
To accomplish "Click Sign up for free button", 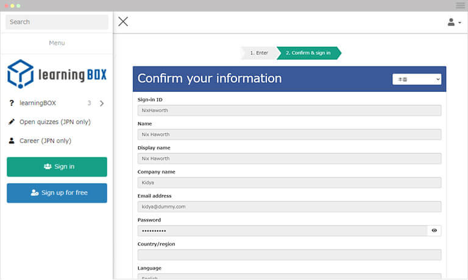I will point(57,193).
